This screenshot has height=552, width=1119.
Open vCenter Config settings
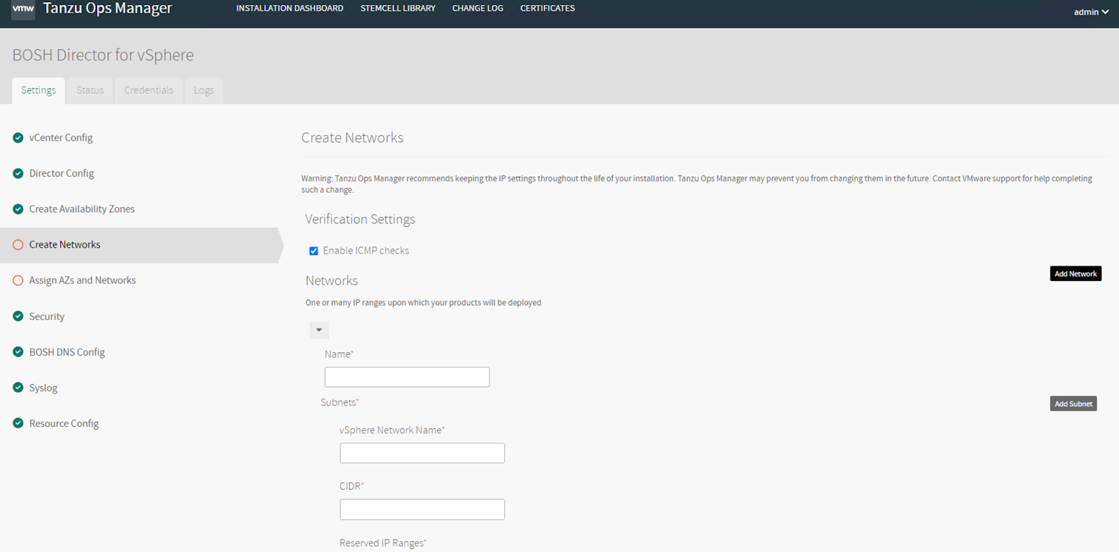coord(61,138)
